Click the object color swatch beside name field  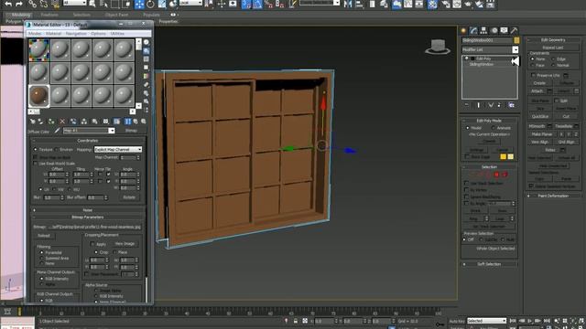click(516, 40)
